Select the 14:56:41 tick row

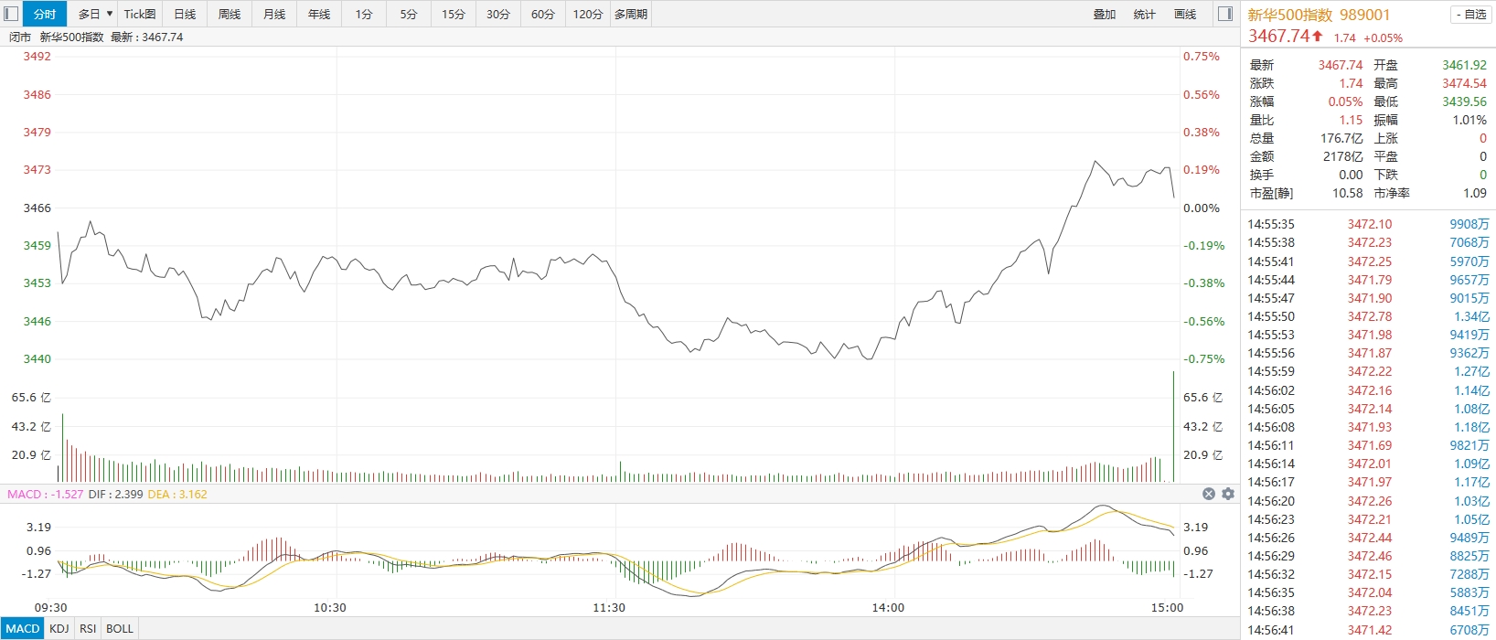tap(1368, 630)
